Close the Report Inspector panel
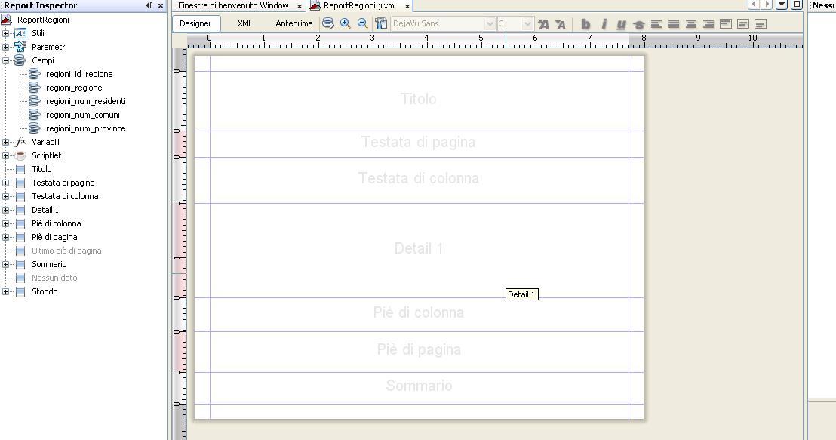 pyautogui.click(x=161, y=5)
